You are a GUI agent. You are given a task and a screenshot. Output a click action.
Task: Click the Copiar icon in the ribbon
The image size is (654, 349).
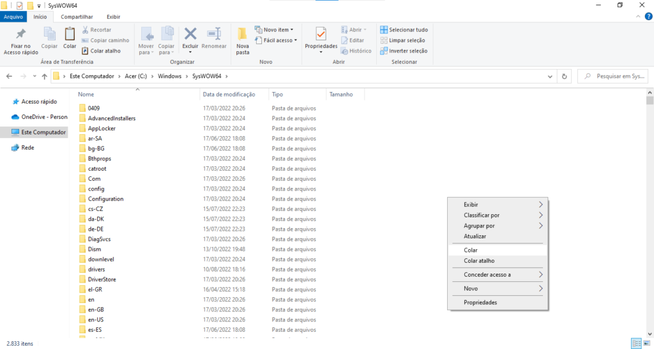(x=49, y=35)
